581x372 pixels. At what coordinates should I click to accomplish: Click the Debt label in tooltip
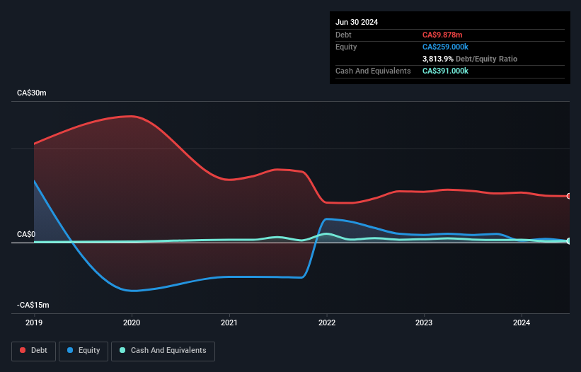tap(343, 35)
